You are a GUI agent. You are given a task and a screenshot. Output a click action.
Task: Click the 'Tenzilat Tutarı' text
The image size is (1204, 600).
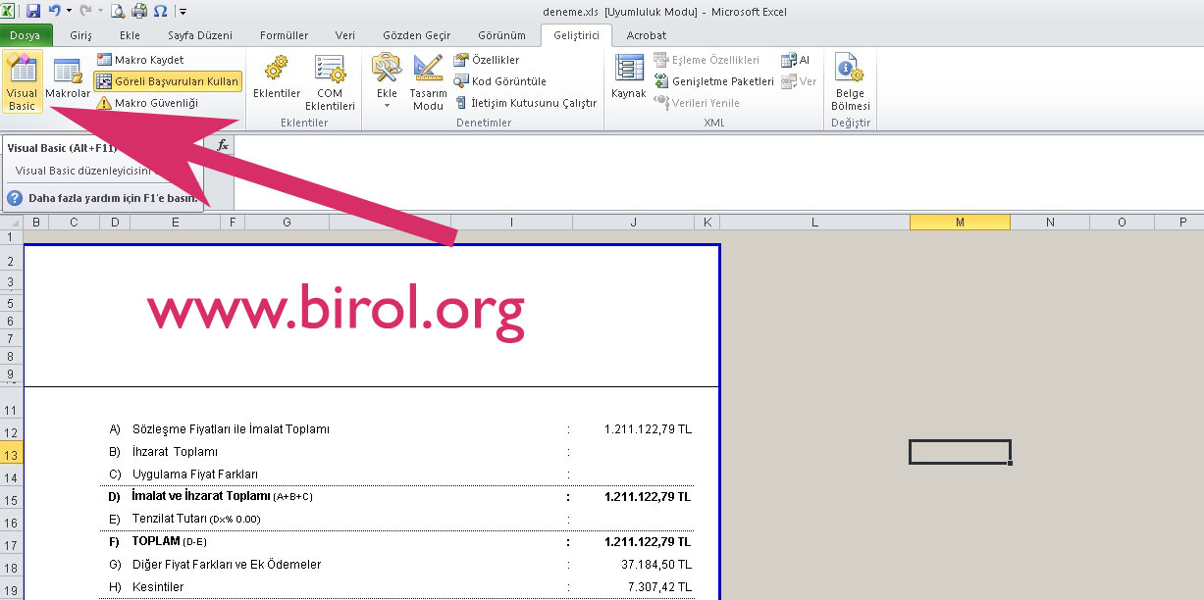point(196,520)
